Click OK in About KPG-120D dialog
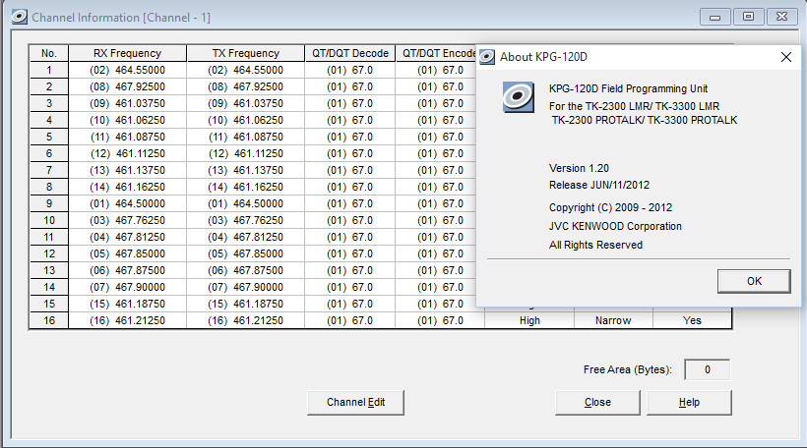The width and height of the screenshot is (807, 448). coord(754,281)
